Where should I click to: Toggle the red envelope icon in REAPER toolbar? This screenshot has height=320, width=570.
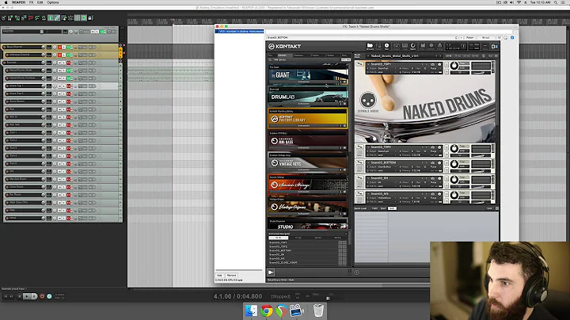pos(31,17)
